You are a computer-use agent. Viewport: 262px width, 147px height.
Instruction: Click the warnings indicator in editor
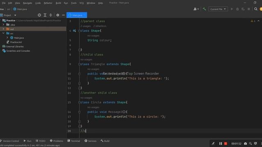253,21
